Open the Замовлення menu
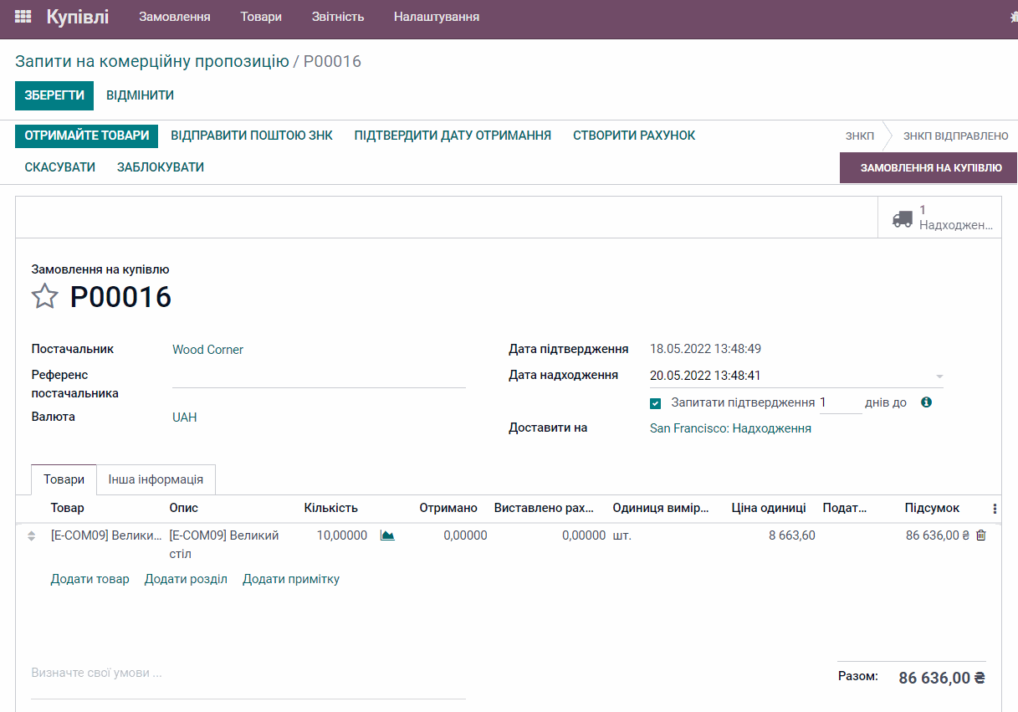The height and width of the screenshot is (712, 1018). [x=172, y=16]
